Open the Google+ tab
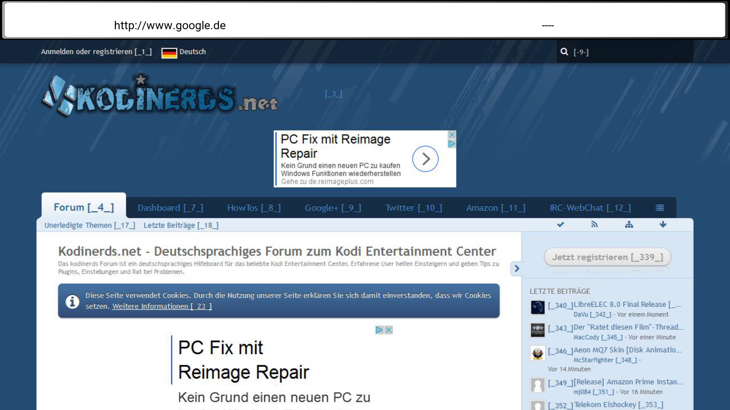Viewport: 730px width, 410px height. [x=333, y=208]
